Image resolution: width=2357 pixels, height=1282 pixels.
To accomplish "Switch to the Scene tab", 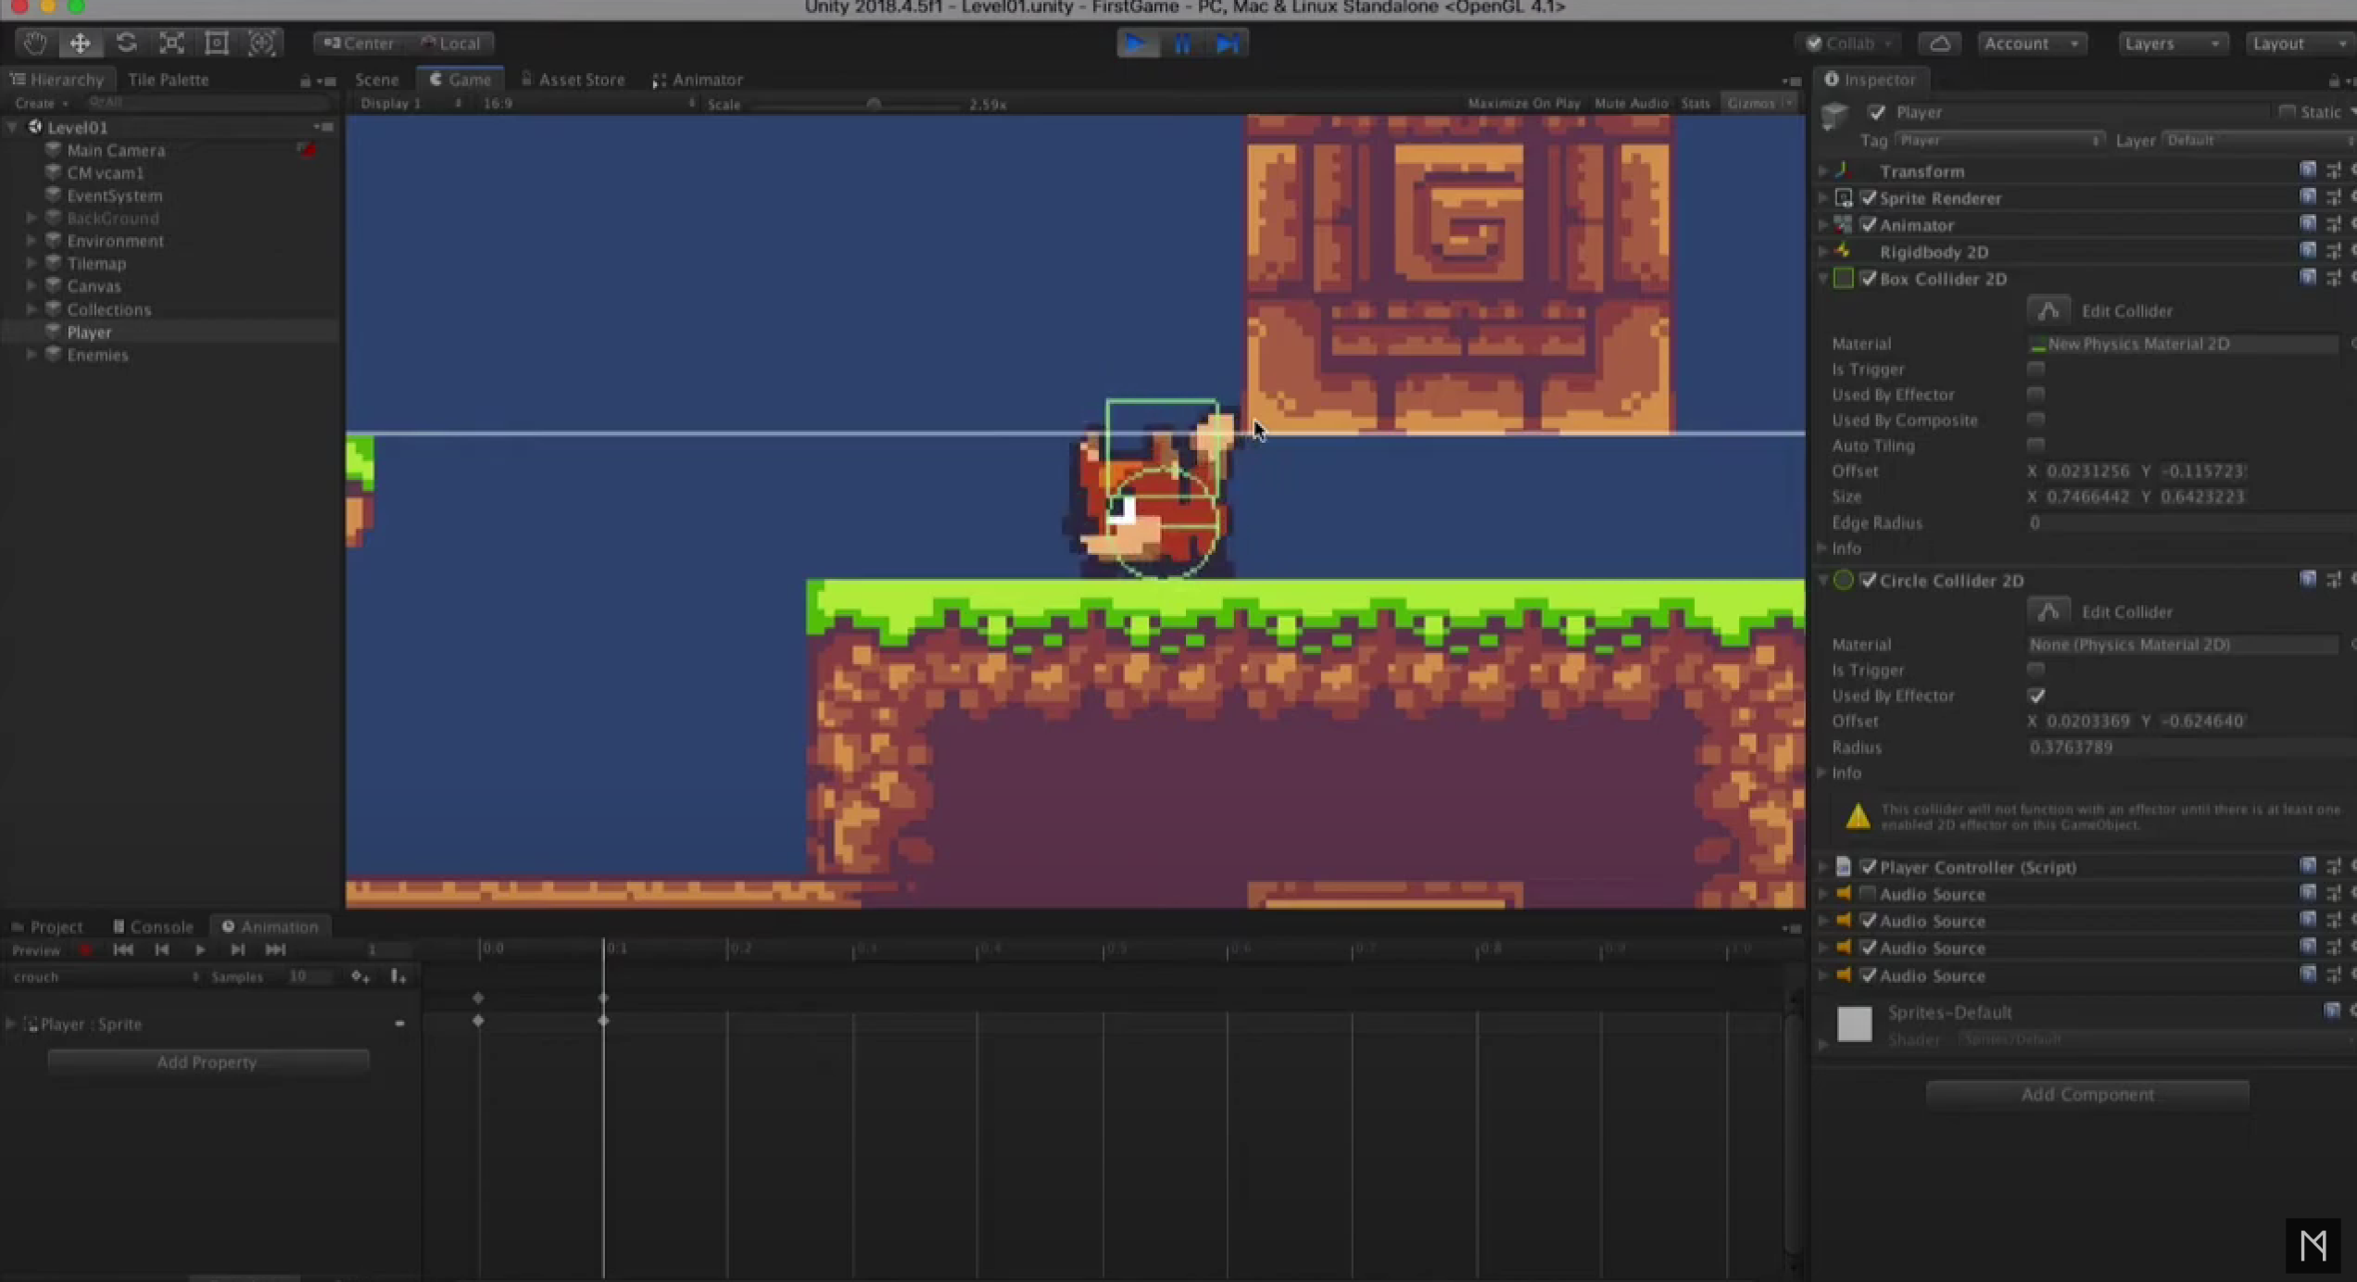I will tap(376, 80).
